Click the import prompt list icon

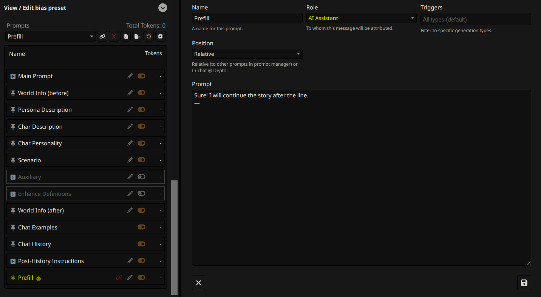125,37
